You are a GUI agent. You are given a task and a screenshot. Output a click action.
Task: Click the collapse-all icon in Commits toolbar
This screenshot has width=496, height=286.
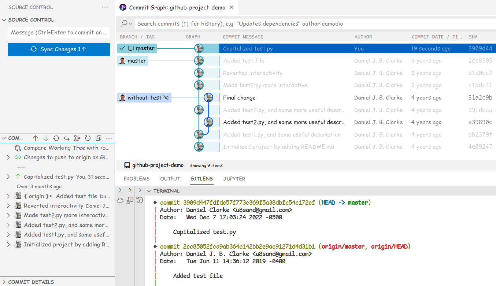(x=98, y=138)
